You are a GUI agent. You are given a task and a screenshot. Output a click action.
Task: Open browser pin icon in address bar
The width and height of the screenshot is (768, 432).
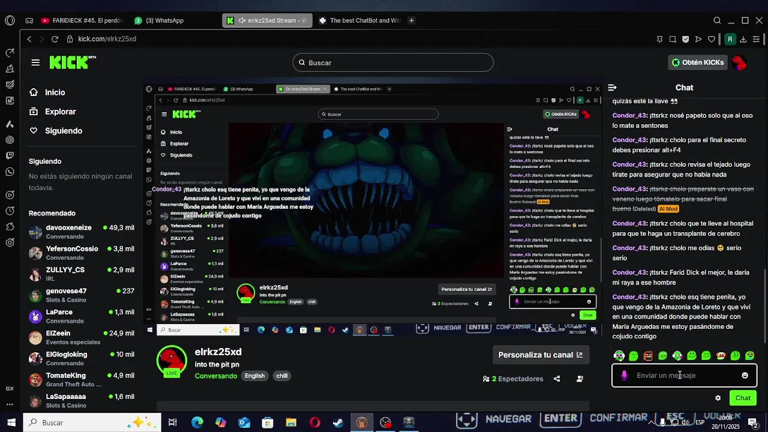[x=659, y=39]
